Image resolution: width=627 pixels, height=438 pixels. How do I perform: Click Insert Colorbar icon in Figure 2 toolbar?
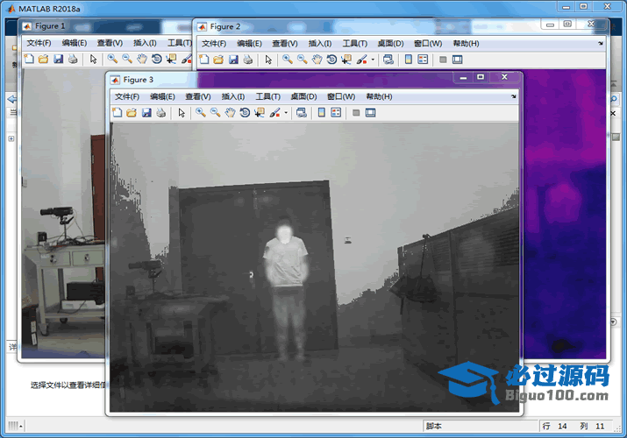[x=408, y=60]
